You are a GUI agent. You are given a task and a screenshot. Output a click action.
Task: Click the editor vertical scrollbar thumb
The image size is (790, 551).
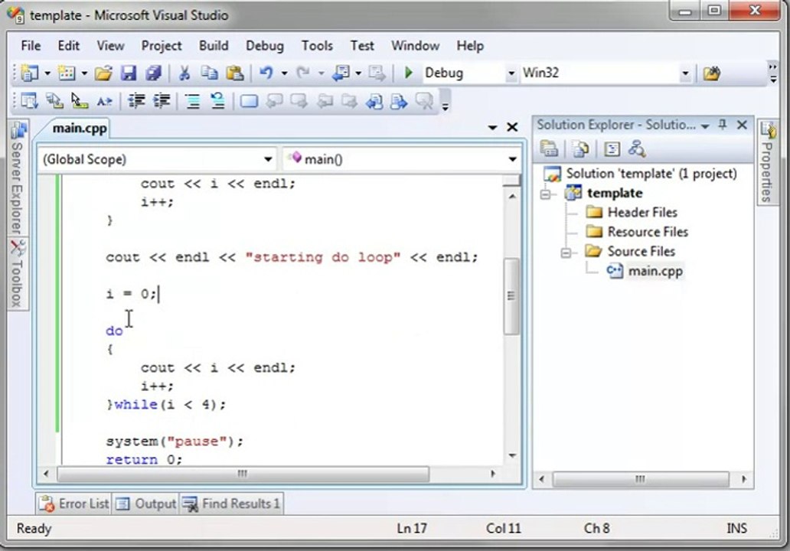point(511,296)
